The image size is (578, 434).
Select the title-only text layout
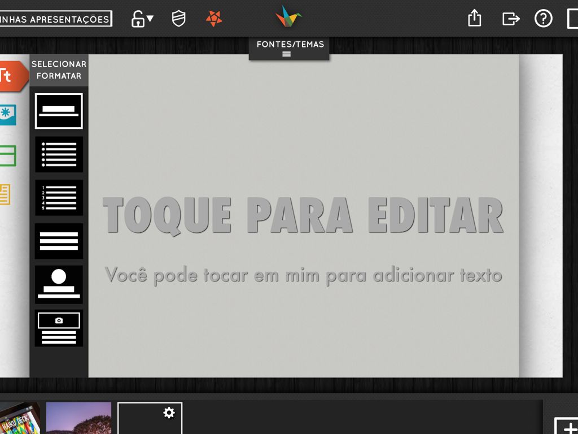(x=59, y=111)
